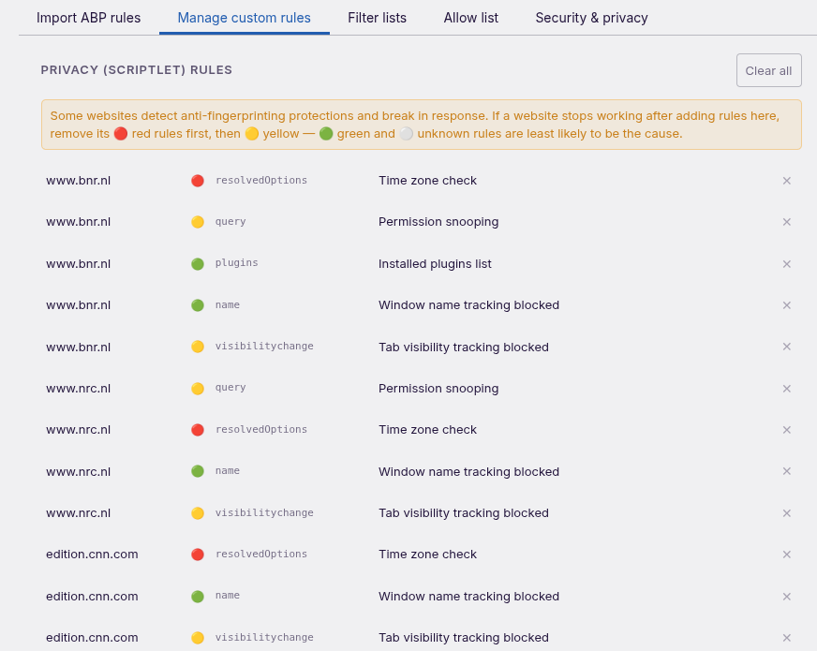Delete www.nrc.nl query permission rule

(x=787, y=389)
